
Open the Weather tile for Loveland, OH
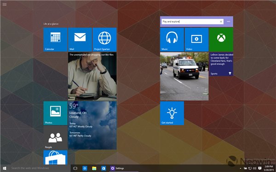pyautogui.click(x=92, y=125)
